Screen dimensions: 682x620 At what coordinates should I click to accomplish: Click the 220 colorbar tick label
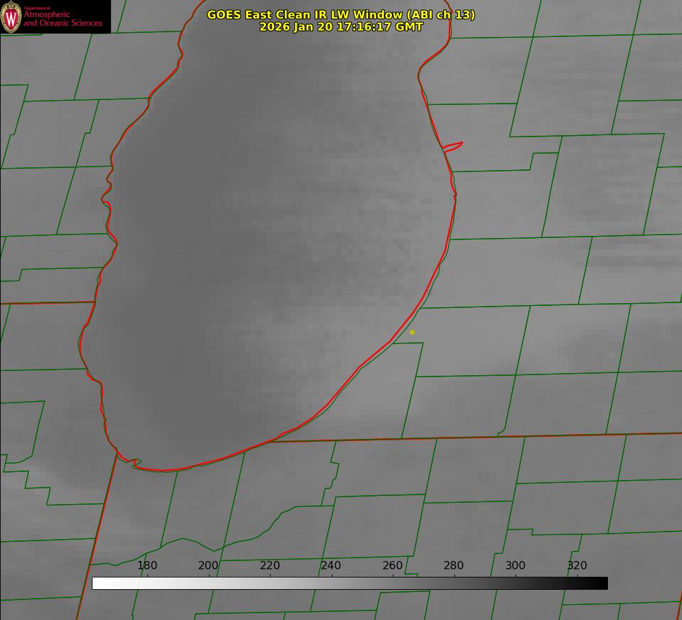click(x=270, y=565)
